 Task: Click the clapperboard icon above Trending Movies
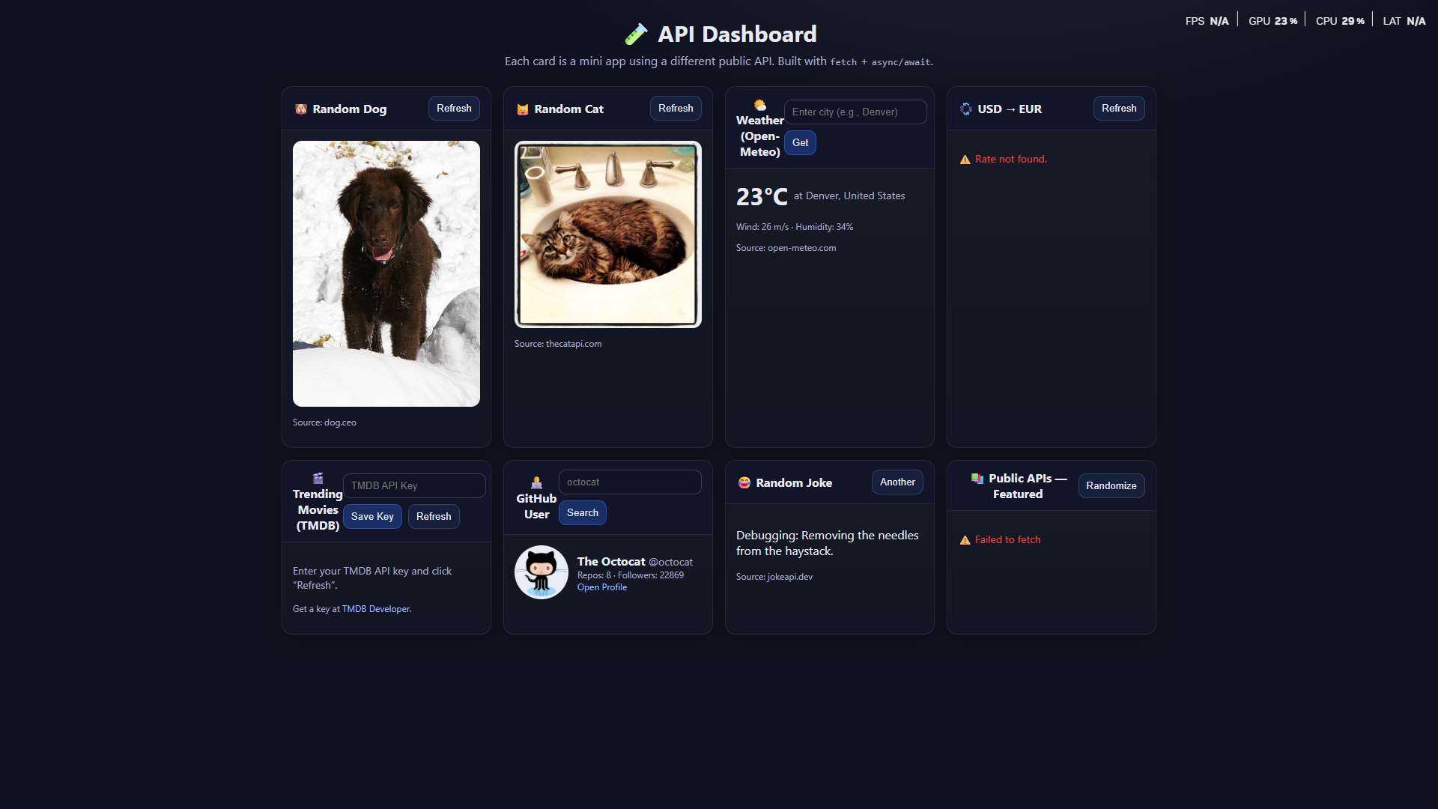tap(318, 478)
